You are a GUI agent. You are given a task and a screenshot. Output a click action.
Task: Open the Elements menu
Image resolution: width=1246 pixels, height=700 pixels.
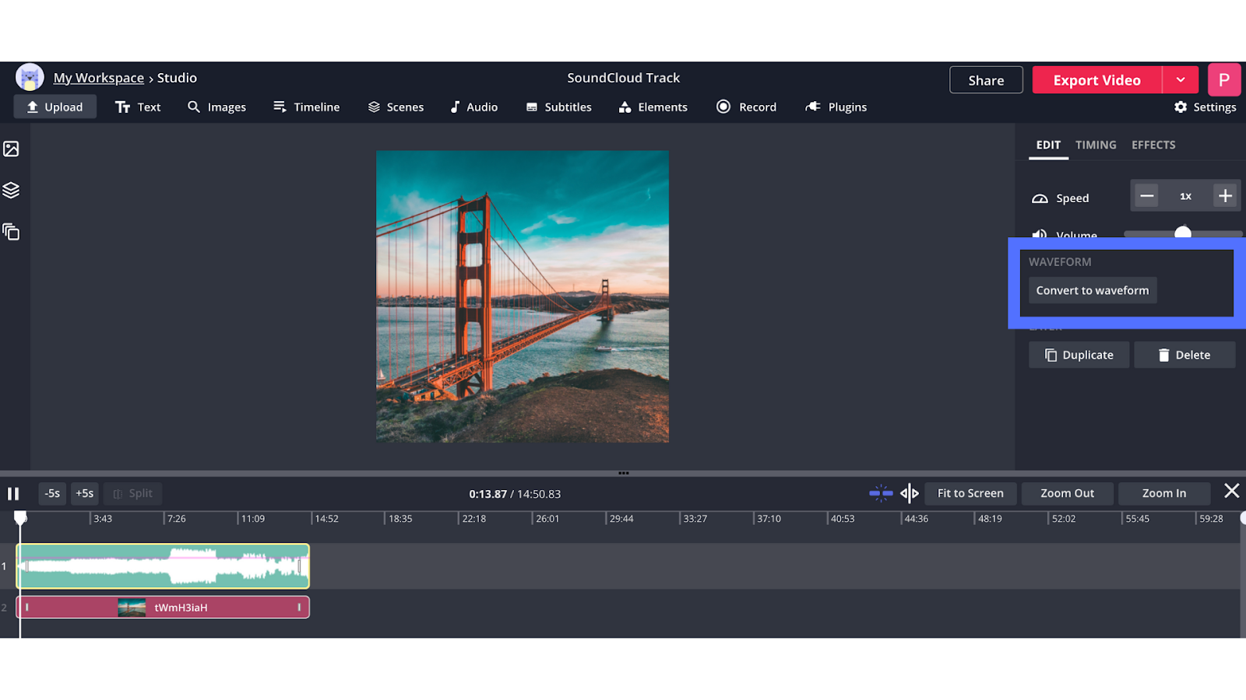click(x=653, y=107)
